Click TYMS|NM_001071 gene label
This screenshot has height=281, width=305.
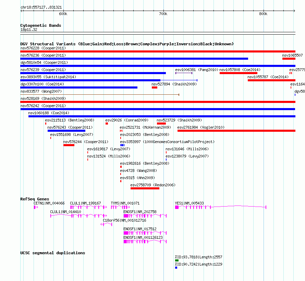[x=125, y=203]
